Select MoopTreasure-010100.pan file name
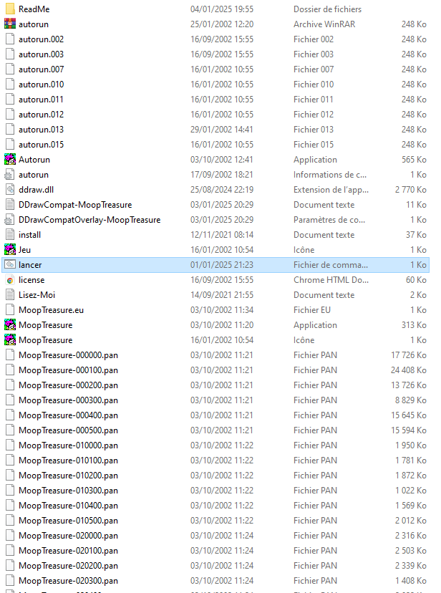The width and height of the screenshot is (441, 593). 69,461
